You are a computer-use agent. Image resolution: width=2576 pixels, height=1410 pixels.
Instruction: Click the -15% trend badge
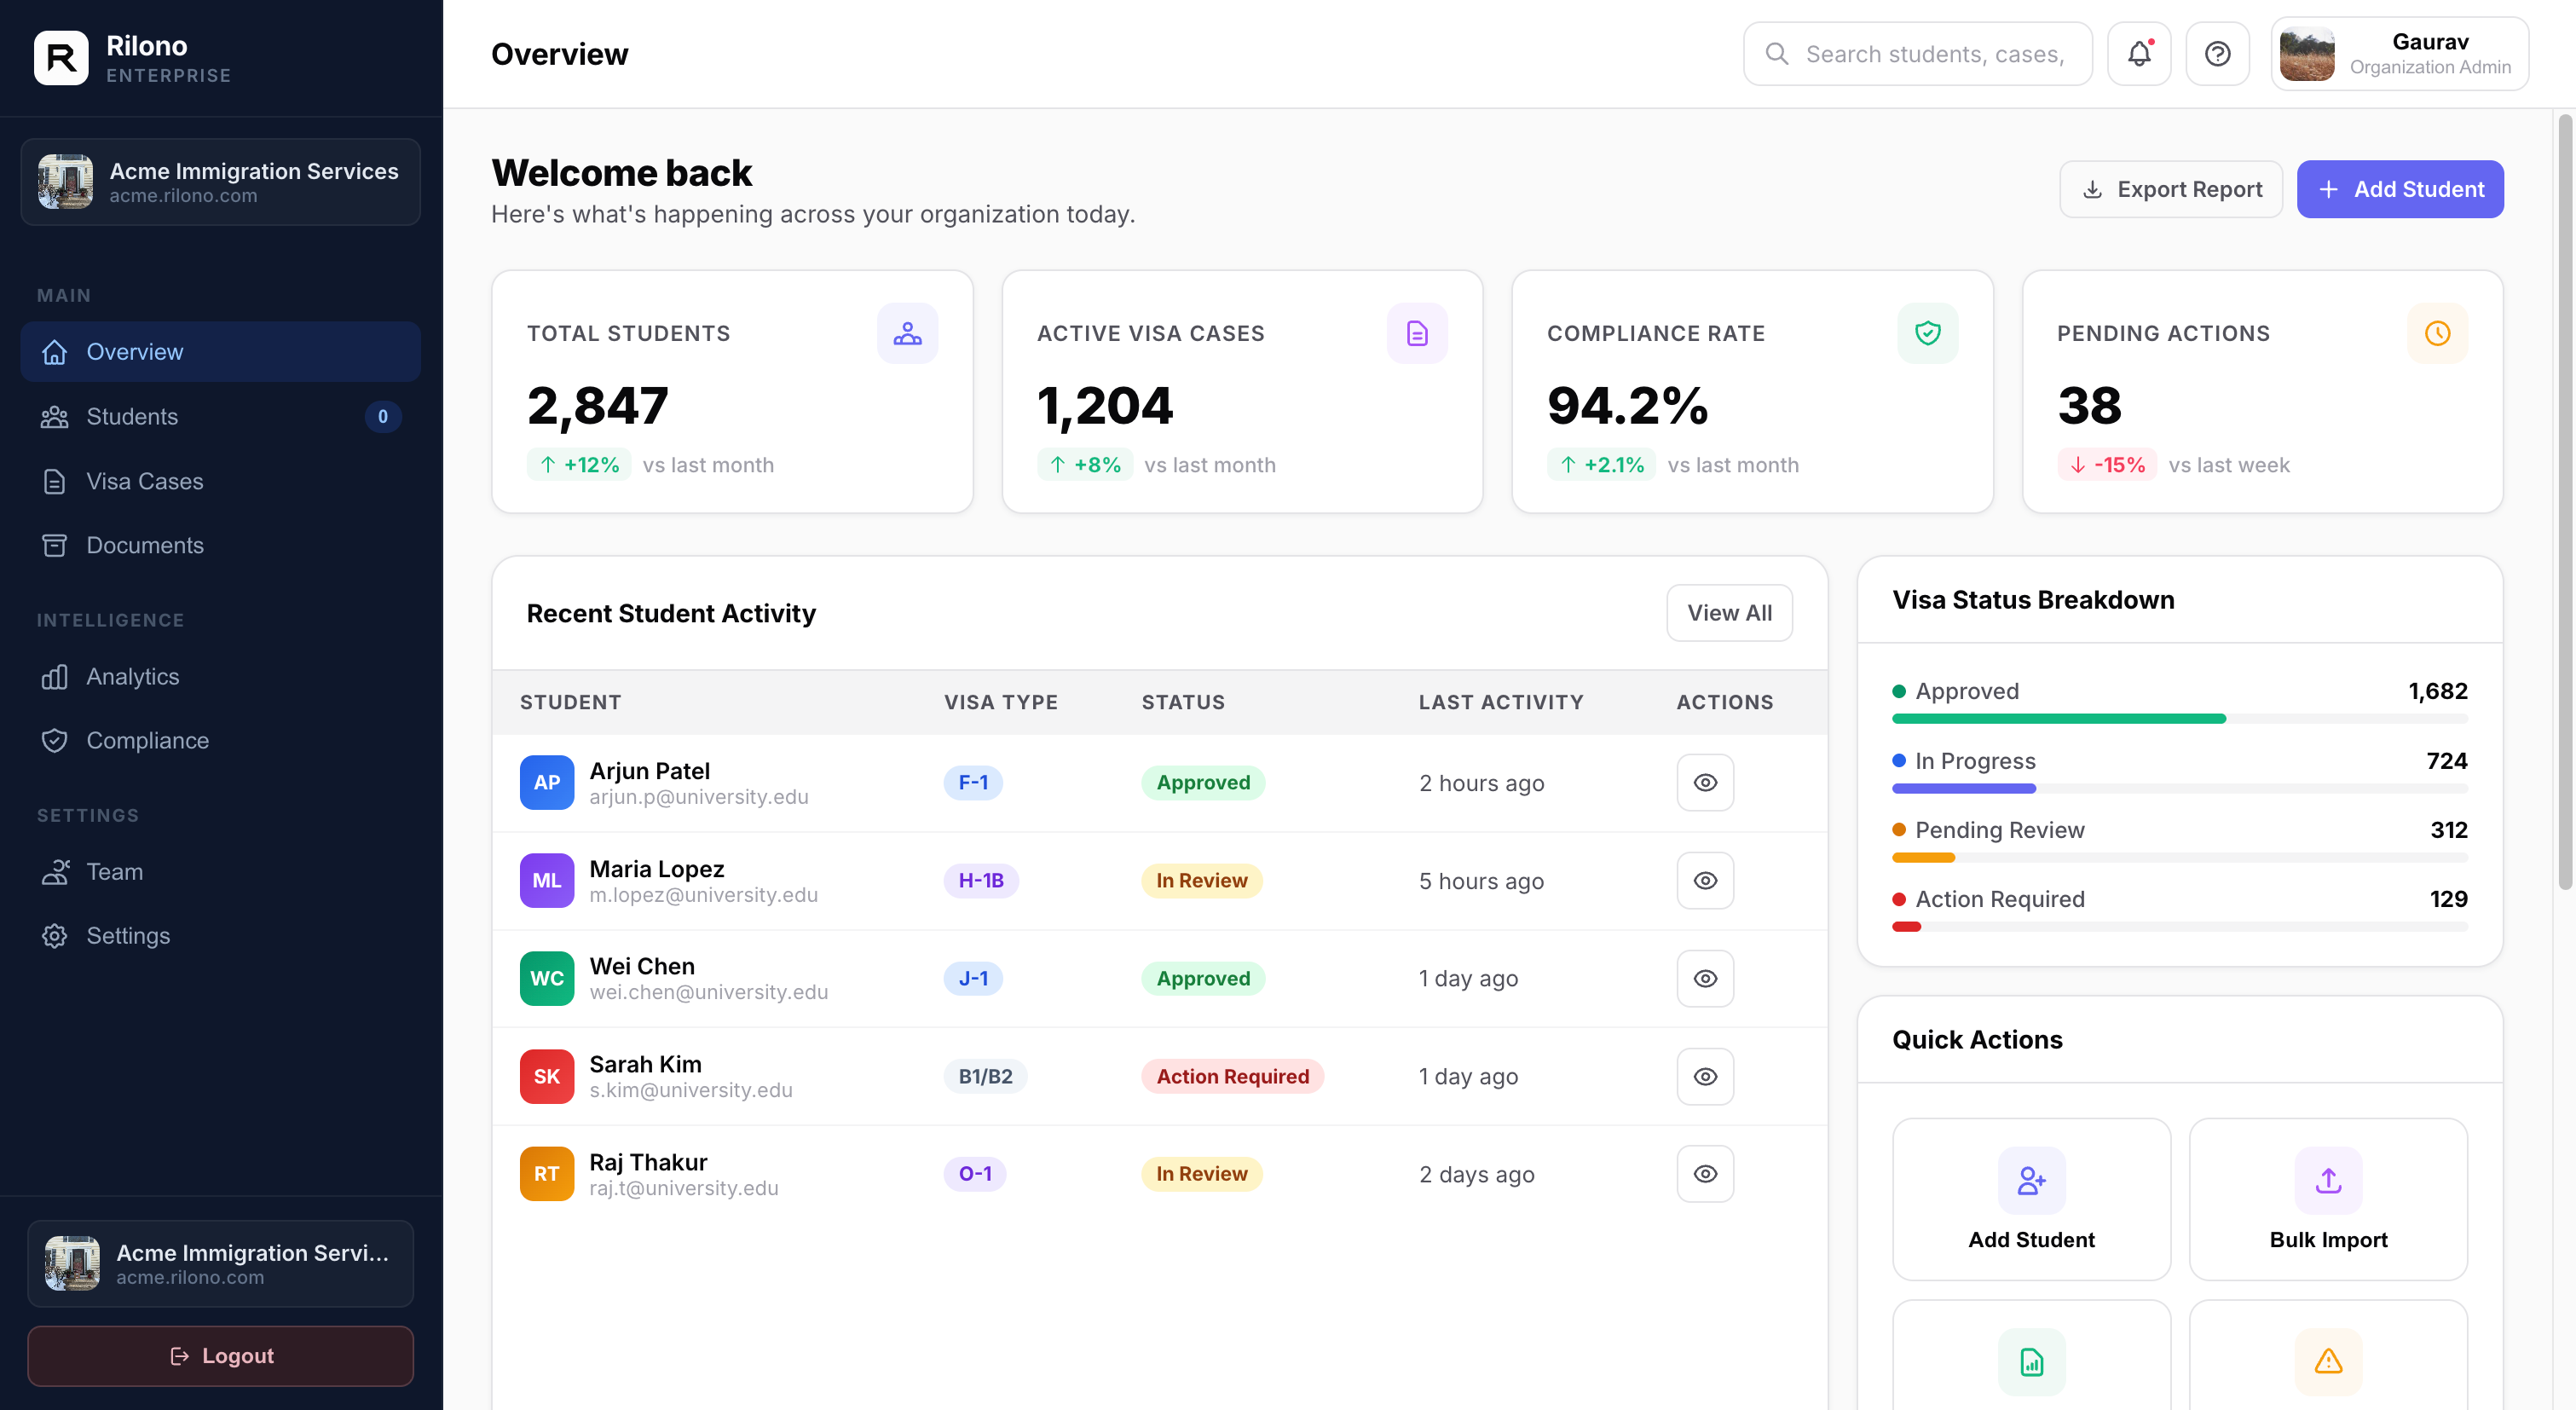pos(2107,465)
